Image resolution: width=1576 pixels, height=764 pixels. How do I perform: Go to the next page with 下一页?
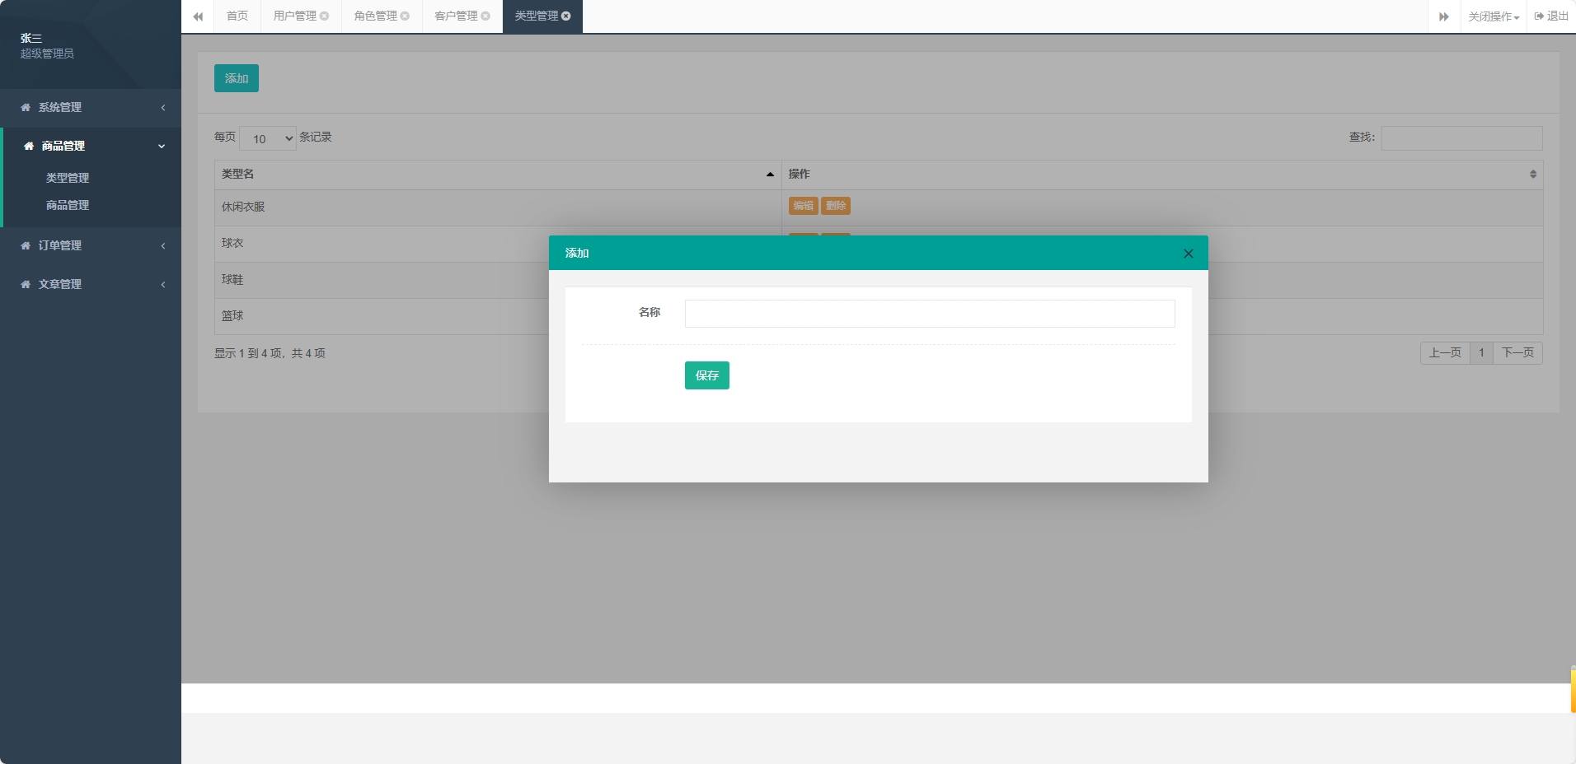[1517, 353]
